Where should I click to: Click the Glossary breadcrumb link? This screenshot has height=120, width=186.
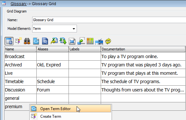(19, 4)
